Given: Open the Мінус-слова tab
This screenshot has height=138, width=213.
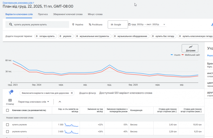Looking at the screenshot, I should tap(95, 14).
